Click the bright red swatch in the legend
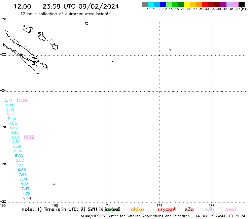Image resolution: width=249 pixels, height=219 pixels. (x=205, y=4)
